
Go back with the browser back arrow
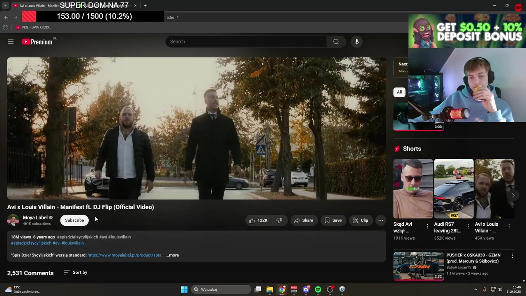tap(6, 17)
